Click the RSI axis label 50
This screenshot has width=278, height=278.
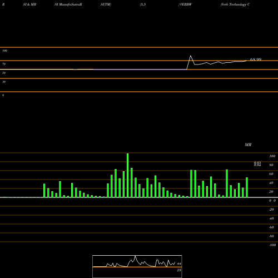point(4,73)
